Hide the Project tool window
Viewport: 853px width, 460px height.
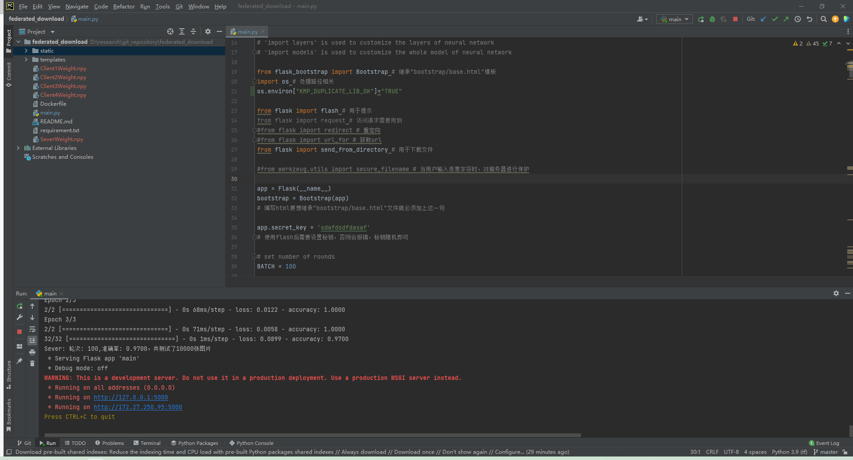tap(219, 31)
